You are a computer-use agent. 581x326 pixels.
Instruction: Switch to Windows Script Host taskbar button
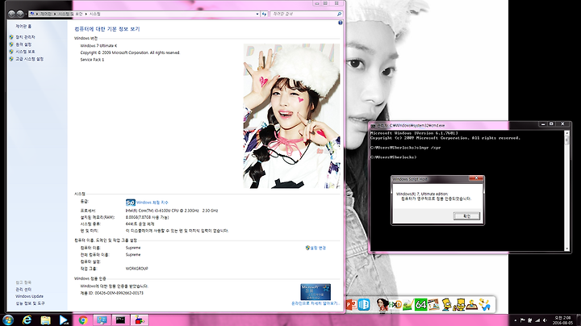tap(140, 320)
